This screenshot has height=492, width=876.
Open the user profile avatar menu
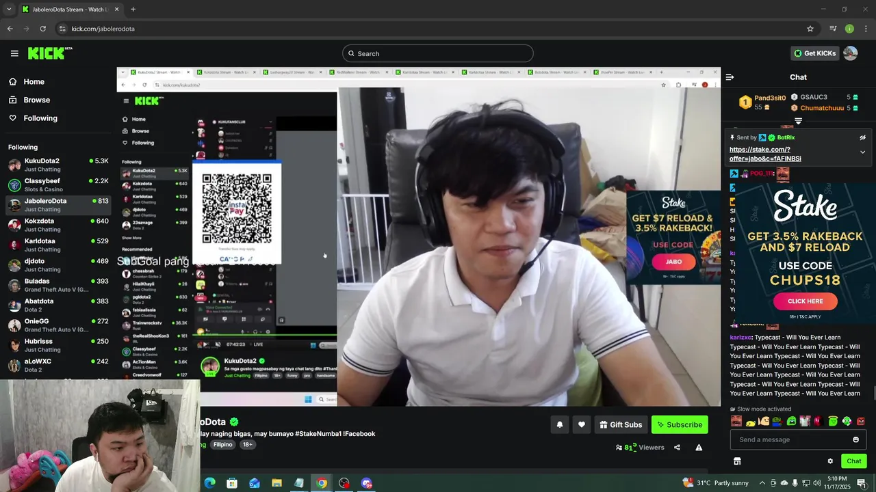(850, 53)
